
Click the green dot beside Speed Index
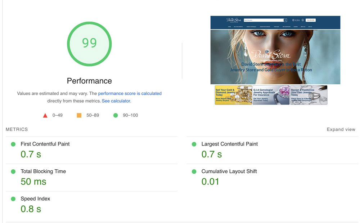coord(13,199)
